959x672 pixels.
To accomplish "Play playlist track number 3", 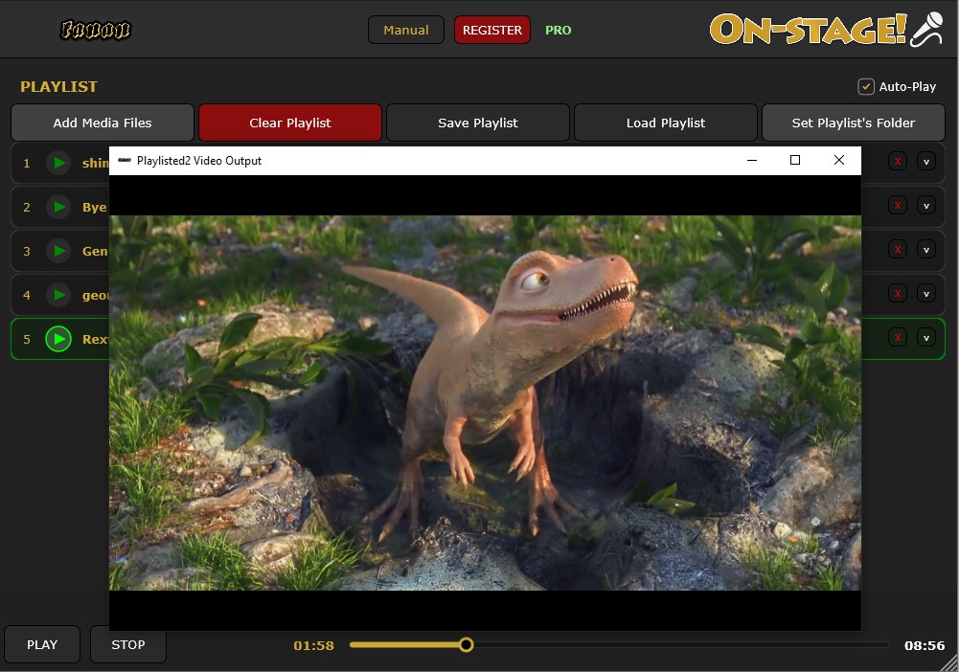I will pos(59,251).
